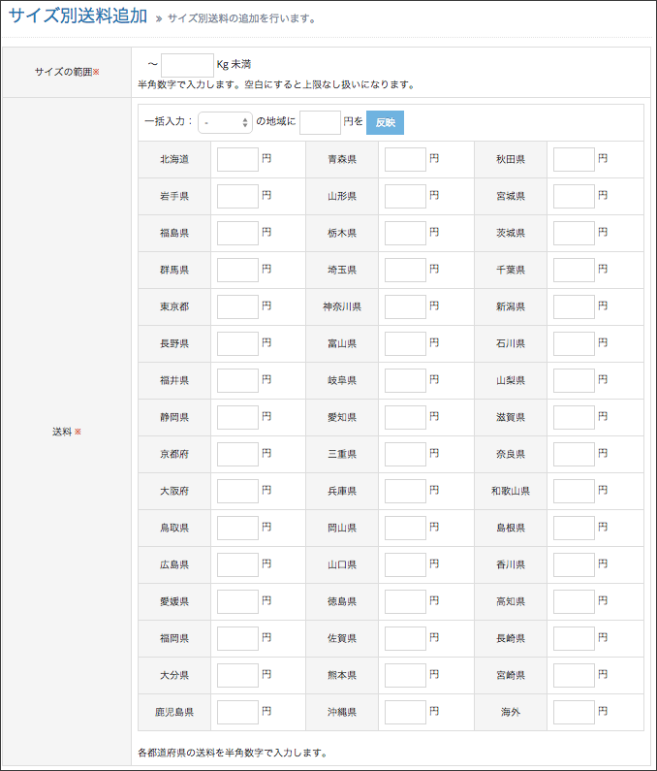Viewport: 657px width, 771px height.
Task: Click the 鳥取県 fee field
Action: (x=237, y=529)
